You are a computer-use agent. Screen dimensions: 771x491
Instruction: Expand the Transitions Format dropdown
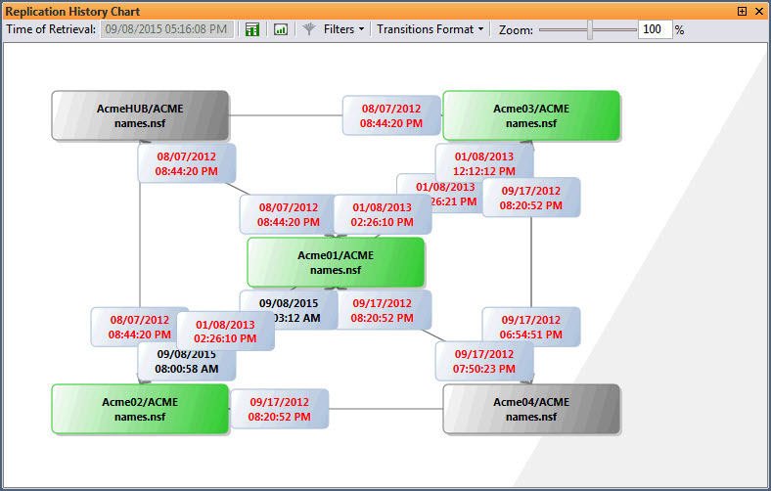coord(430,29)
